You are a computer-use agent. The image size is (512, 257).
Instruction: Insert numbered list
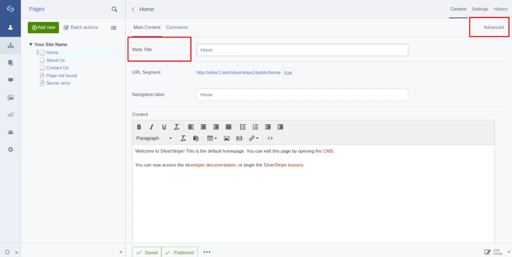[255, 127]
